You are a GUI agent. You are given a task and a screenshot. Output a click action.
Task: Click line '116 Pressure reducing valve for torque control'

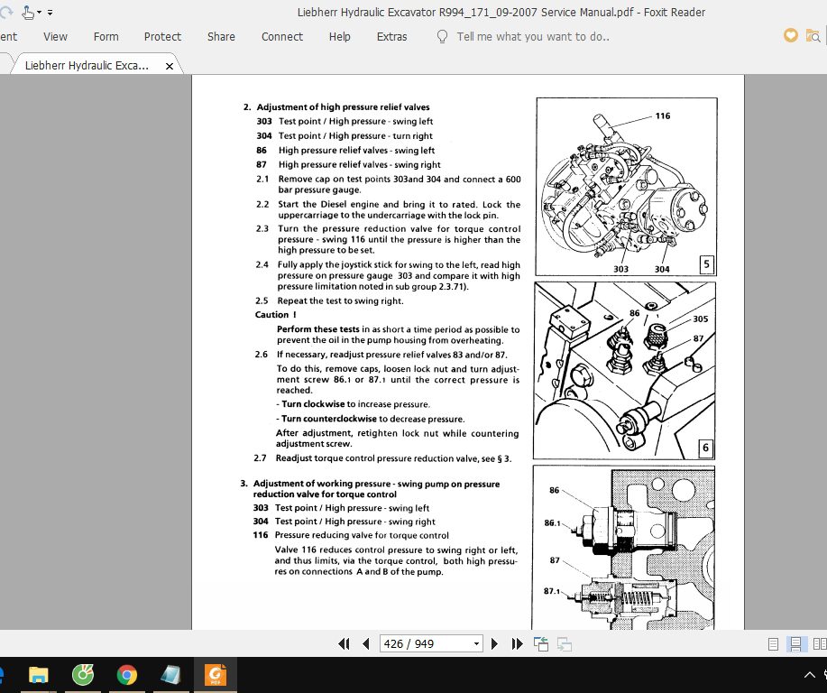(351, 535)
